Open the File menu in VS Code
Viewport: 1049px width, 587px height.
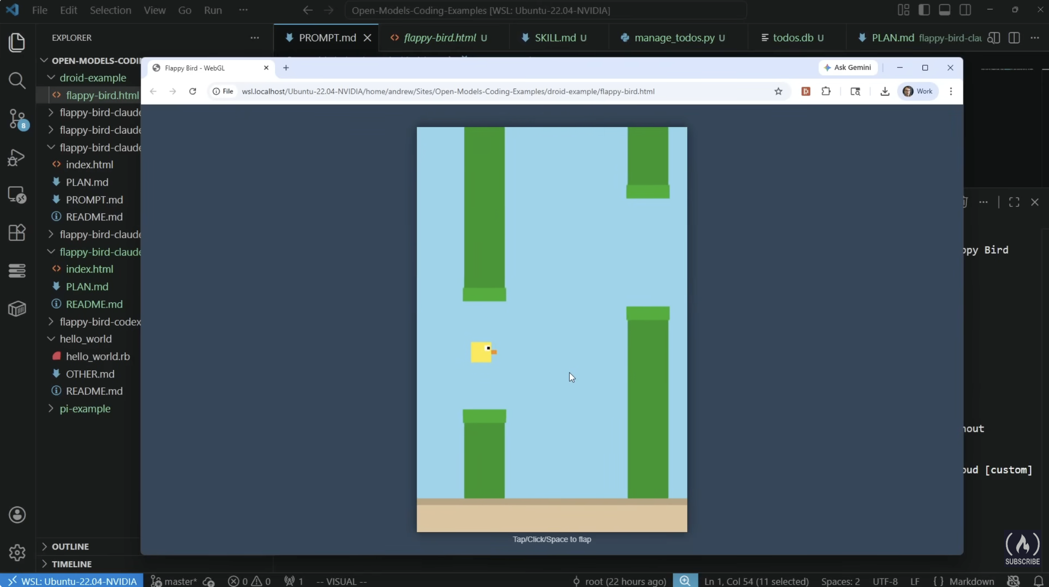click(39, 10)
